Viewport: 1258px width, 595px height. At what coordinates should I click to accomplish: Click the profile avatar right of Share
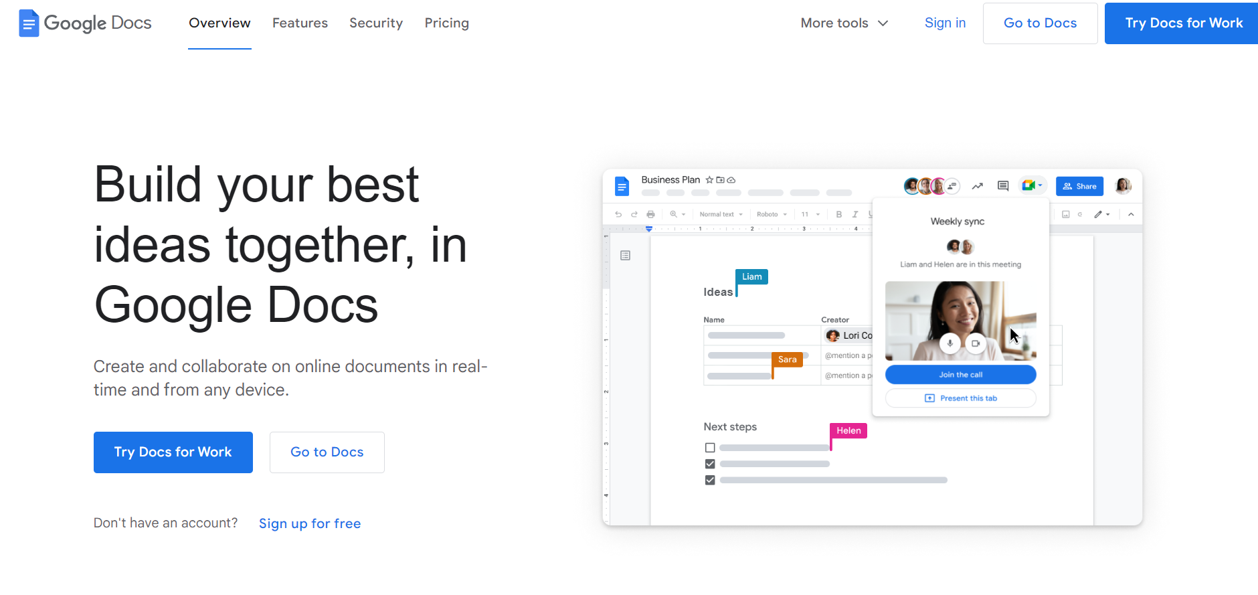click(1124, 186)
